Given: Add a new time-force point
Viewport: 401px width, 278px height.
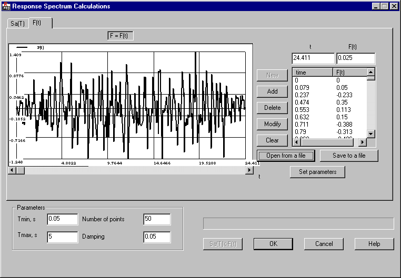Looking at the screenshot, I should [273, 91].
